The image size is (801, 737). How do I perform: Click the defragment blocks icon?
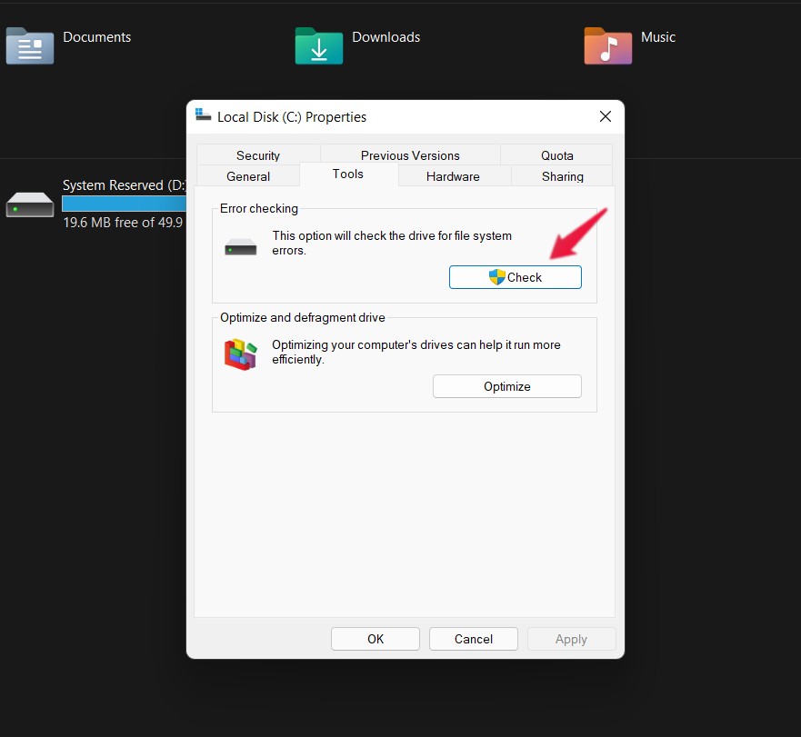click(241, 354)
